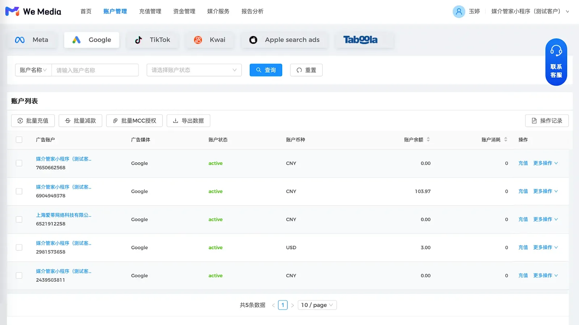Expand 更多操作 for account 2439503811
Screen dimensions: 579x325
point(545,276)
